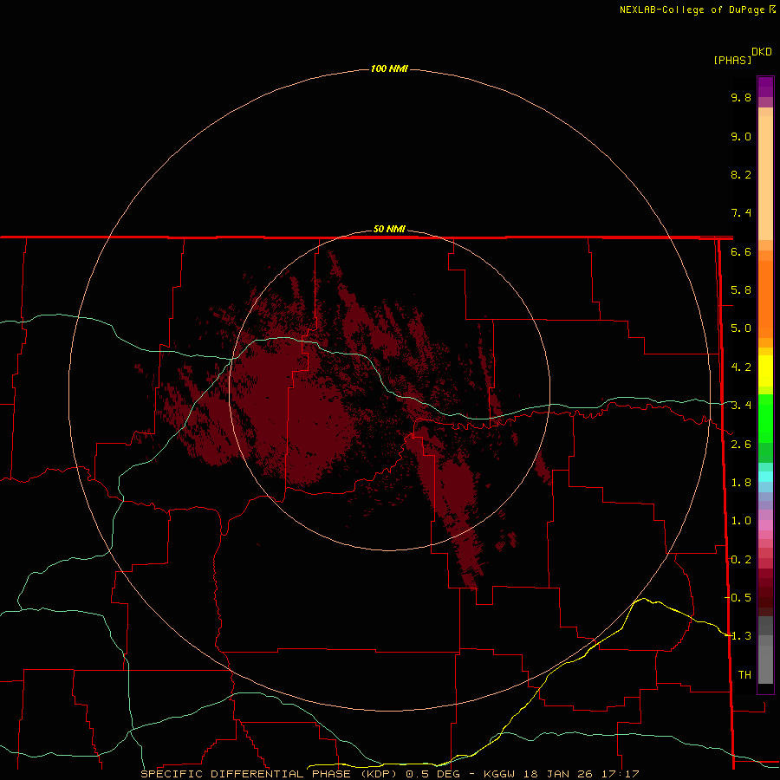Viewport: 780px width, 780px height.
Task: Click the 50 NMI range ring label
Action: pyautogui.click(x=389, y=229)
